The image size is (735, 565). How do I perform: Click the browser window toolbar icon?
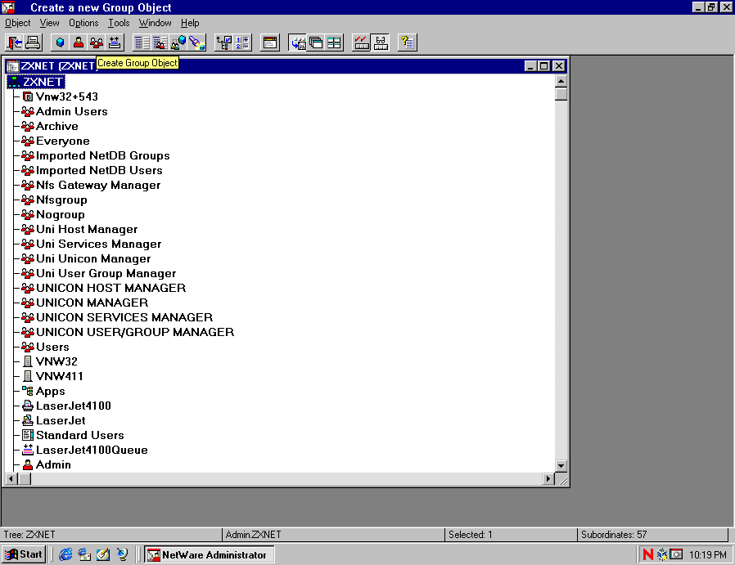[x=269, y=43]
